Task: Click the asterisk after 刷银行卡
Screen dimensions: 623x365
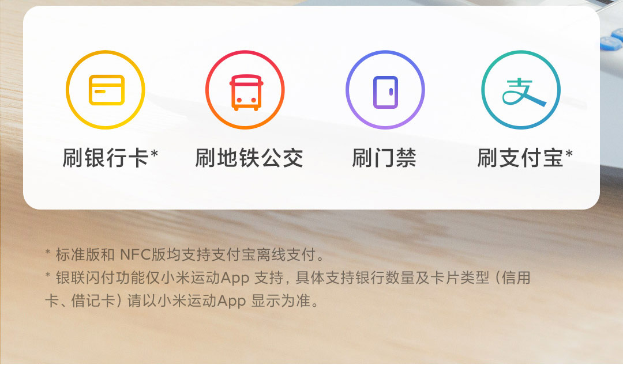Action: [155, 154]
